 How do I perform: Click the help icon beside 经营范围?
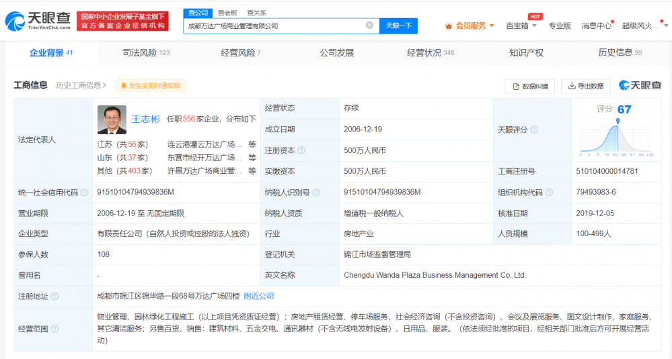[x=54, y=329]
